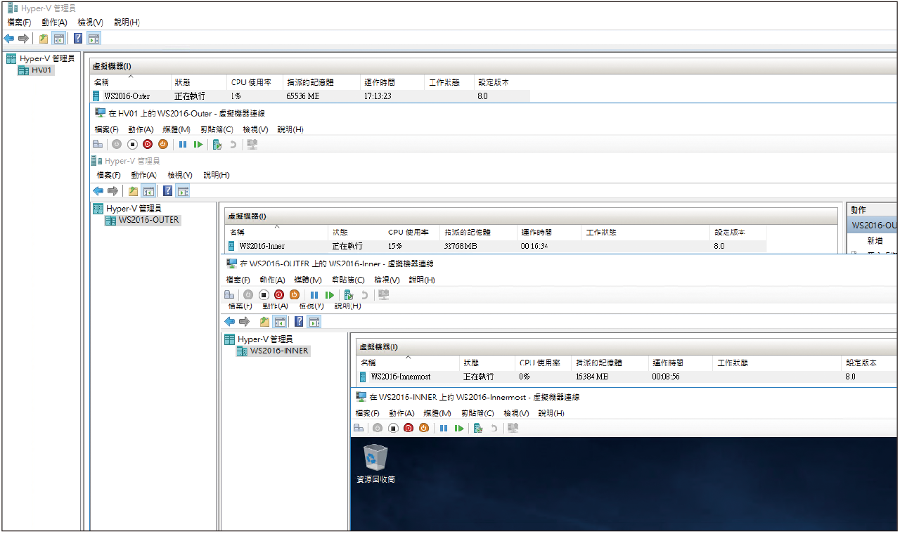This screenshot has width=900, height=534.
Task: Open 動作(A) menu of HV01 Hyper-V Manager
Action: [54, 22]
